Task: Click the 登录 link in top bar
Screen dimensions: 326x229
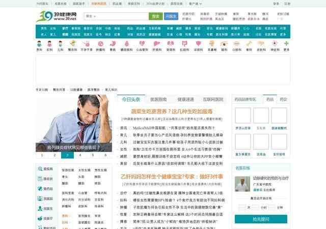Action: pos(276,4)
